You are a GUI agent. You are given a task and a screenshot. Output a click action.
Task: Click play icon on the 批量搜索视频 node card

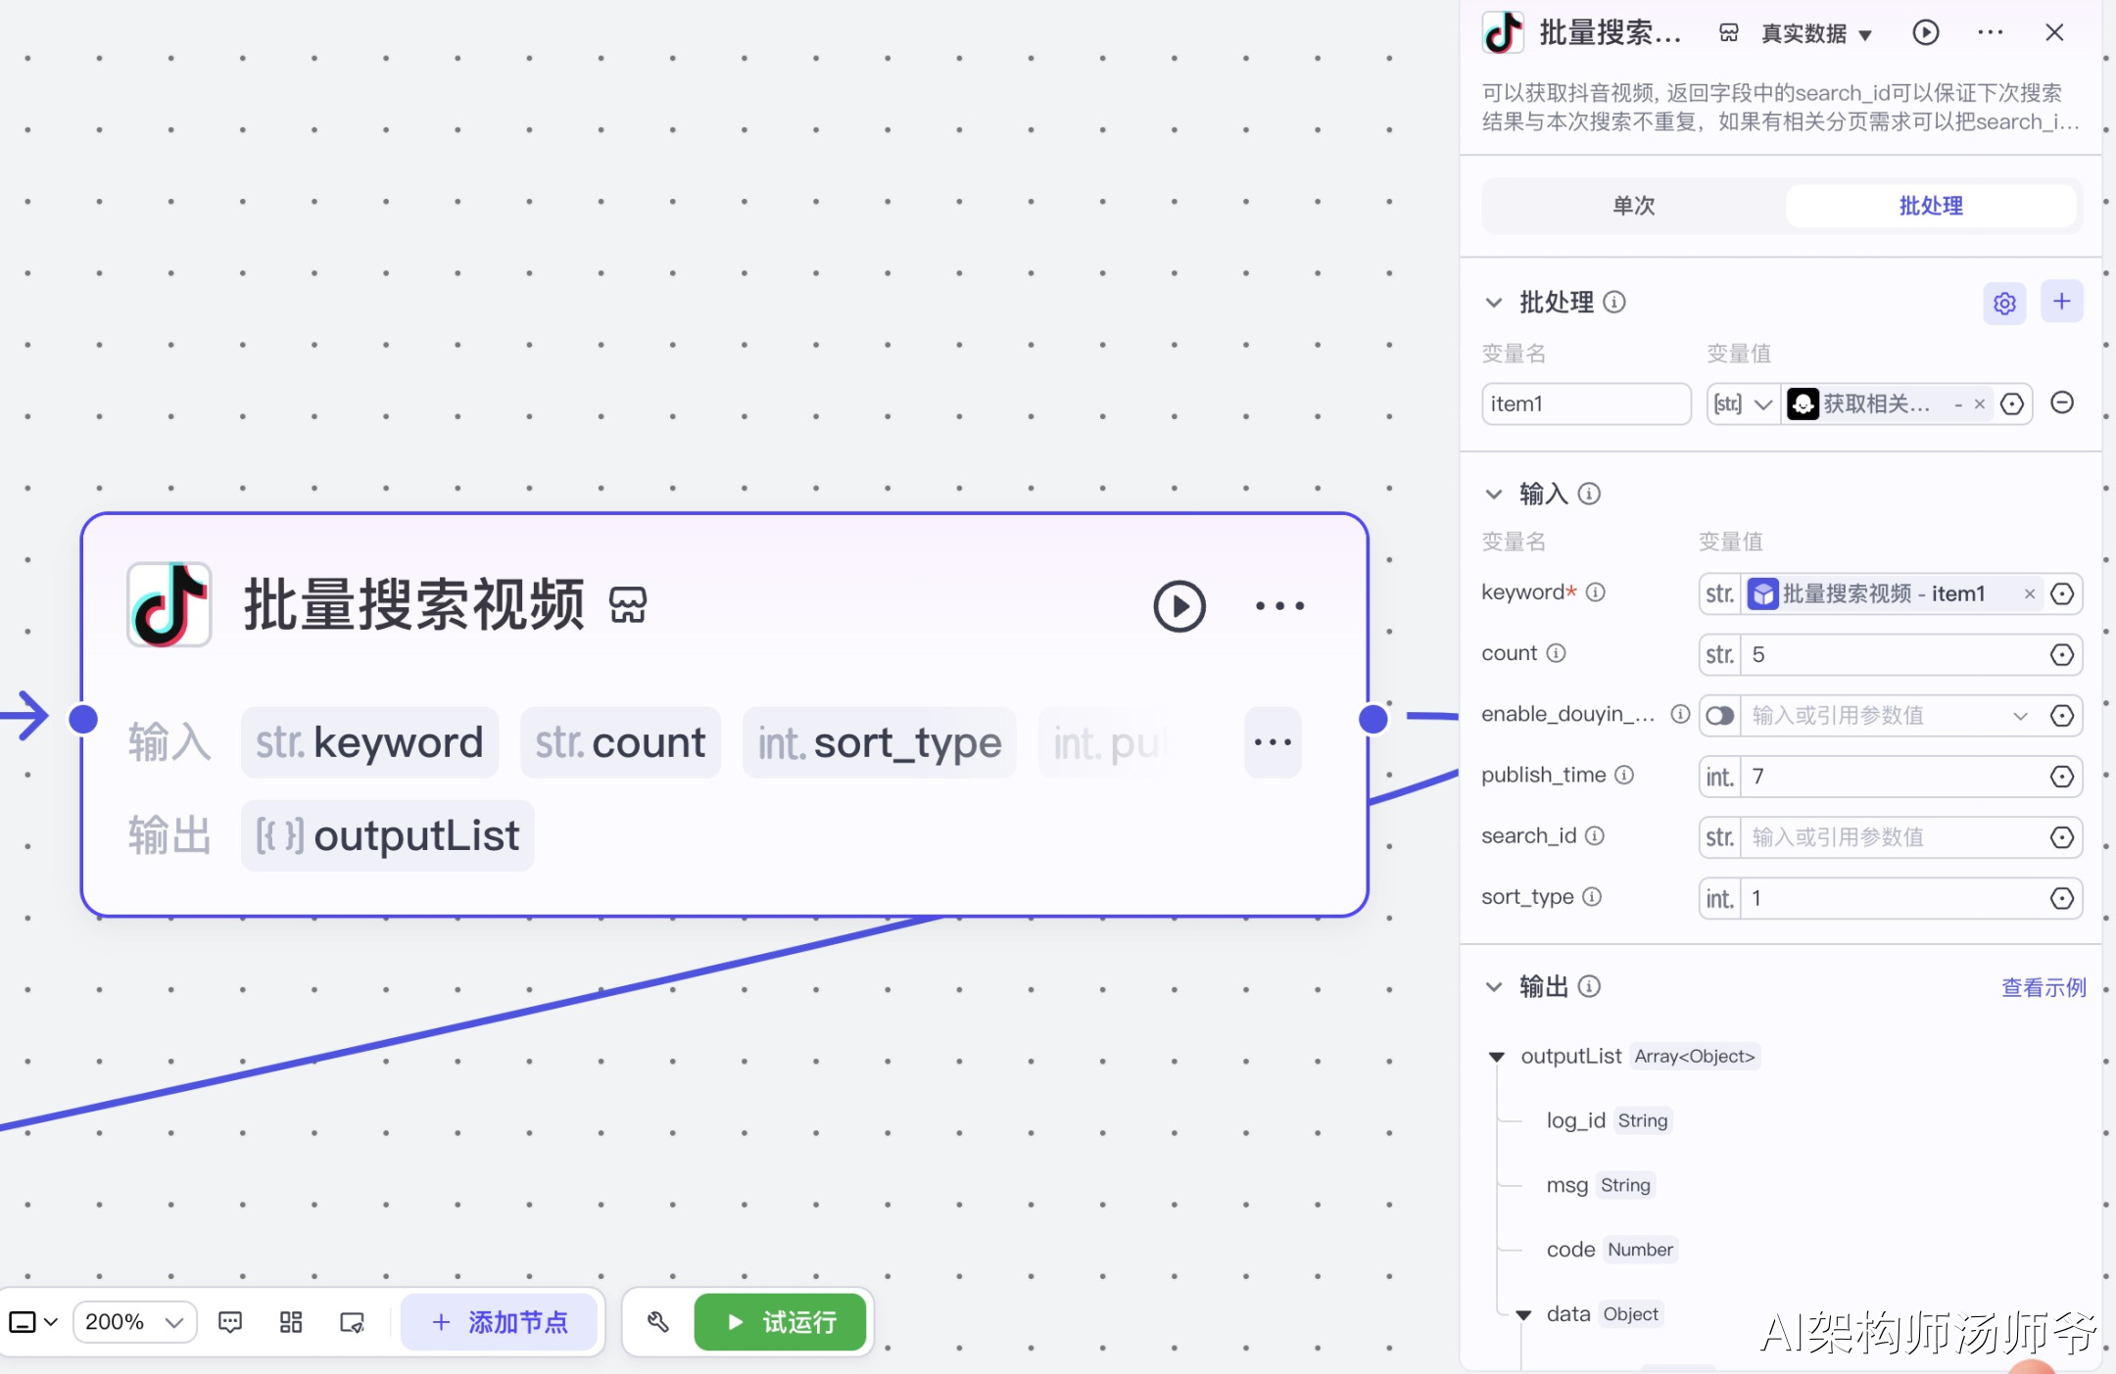click(1178, 606)
